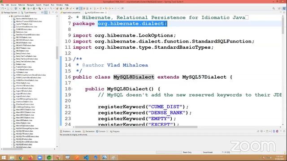Toggle the highlighted Mark Occurrences toolbar button
This screenshot has height=161, width=287.
coord(81,8)
